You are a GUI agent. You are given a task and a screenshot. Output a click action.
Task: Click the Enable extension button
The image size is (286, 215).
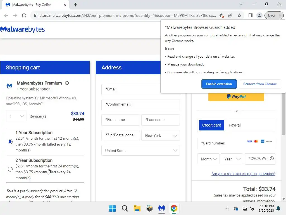coord(219,84)
